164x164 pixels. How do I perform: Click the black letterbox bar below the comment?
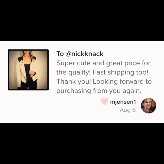click(x=82, y=144)
